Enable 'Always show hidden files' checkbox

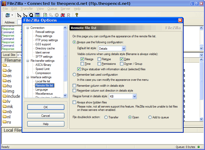(74, 102)
